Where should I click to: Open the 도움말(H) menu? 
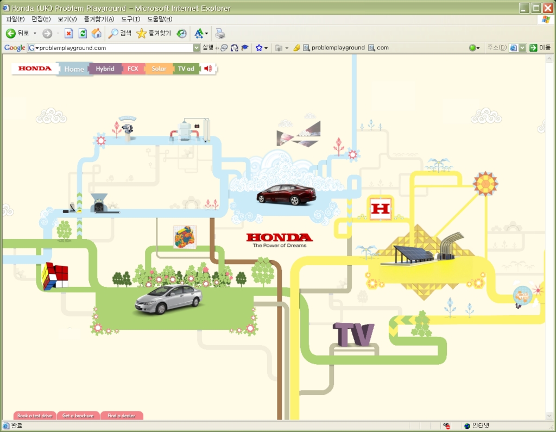(160, 19)
